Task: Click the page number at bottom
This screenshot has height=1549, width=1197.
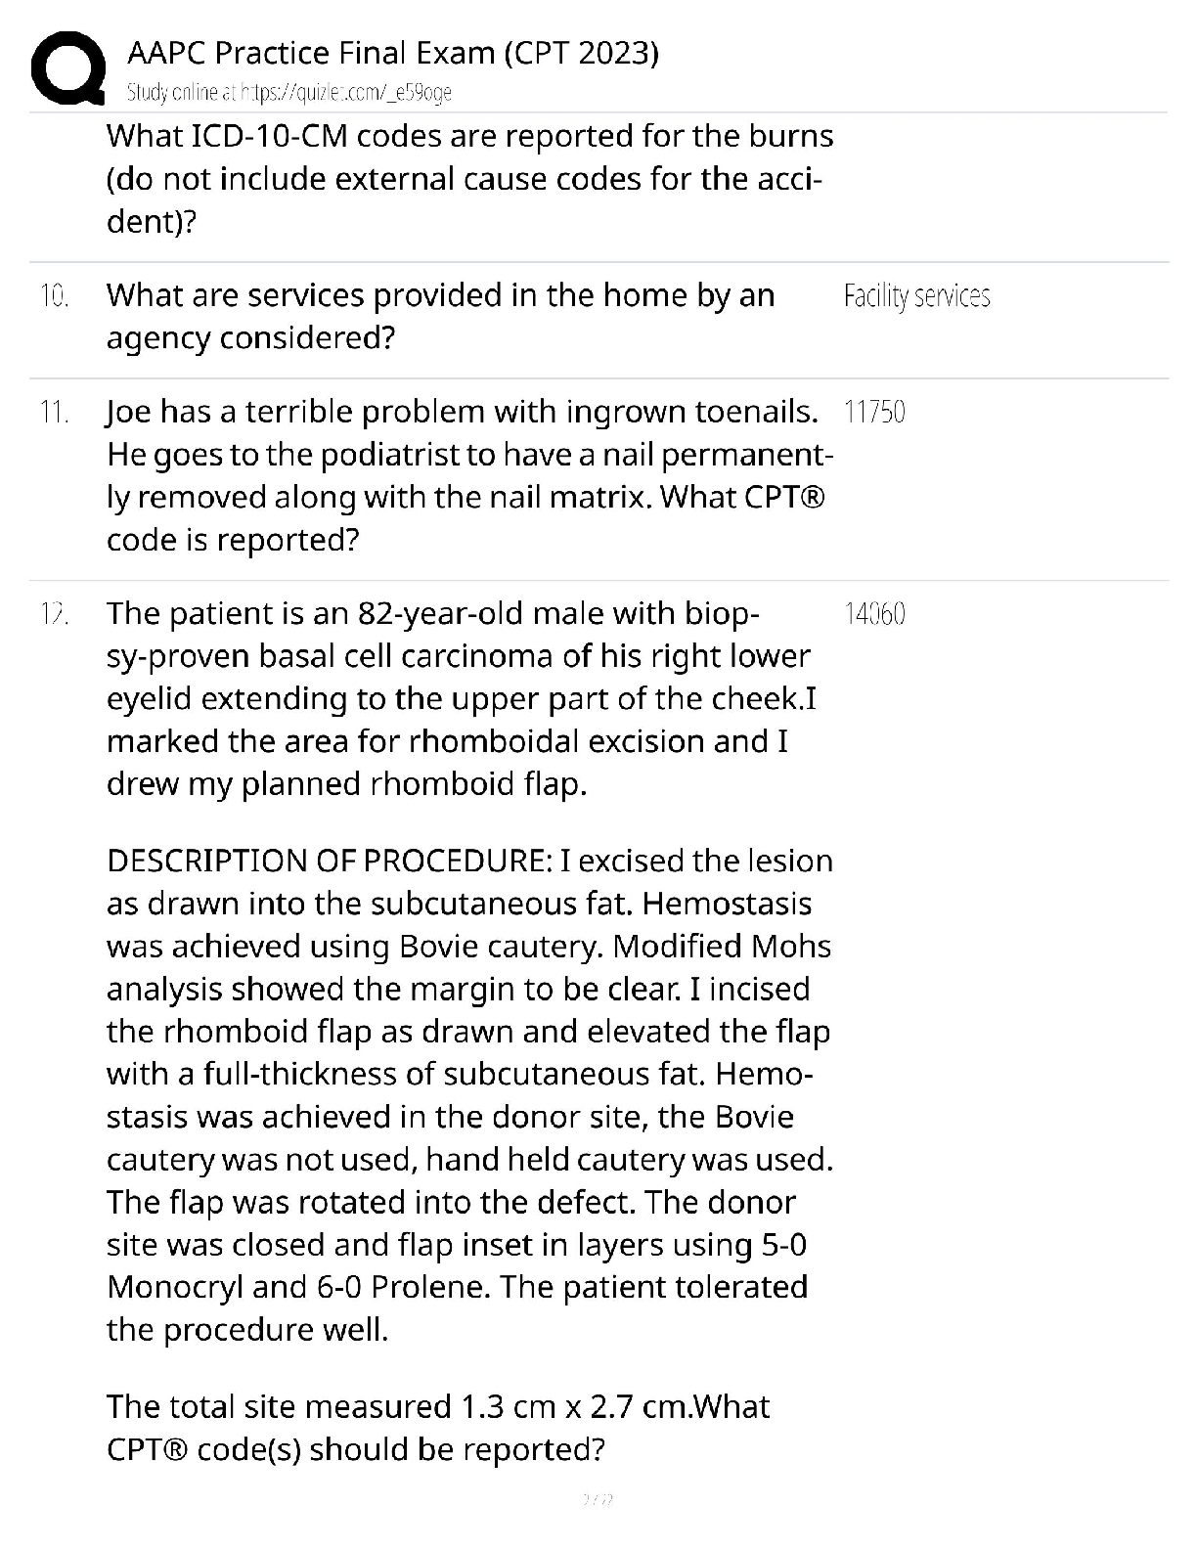Action: (x=598, y=1499)
